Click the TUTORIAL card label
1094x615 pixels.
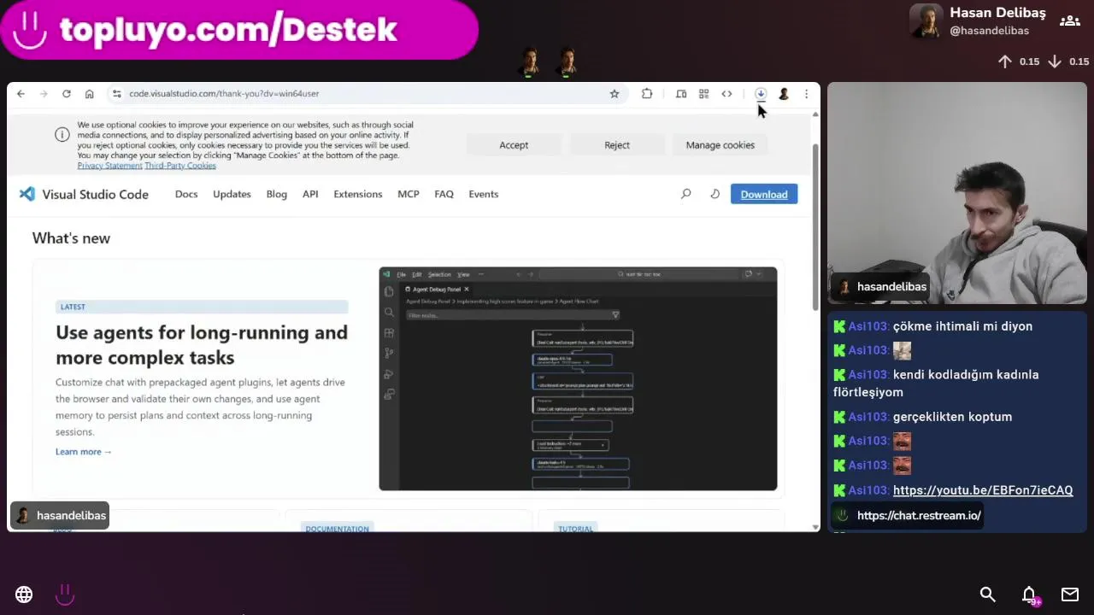click(x=575, y=529)
